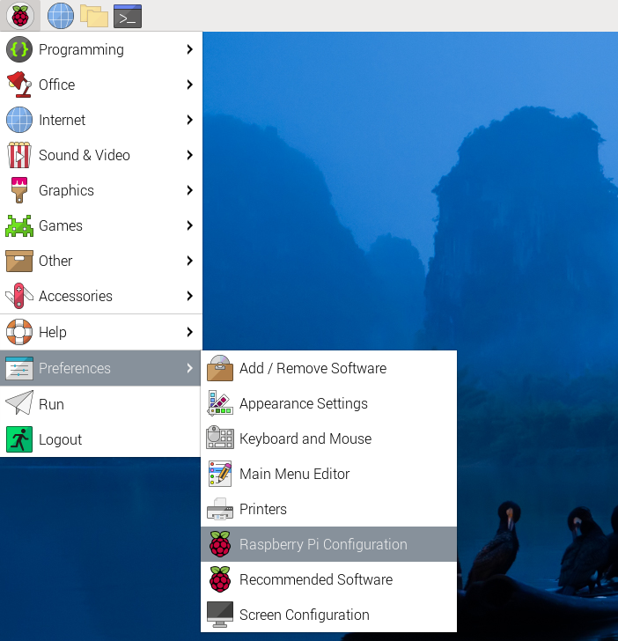Screen dimensions: 618x641
Task: Click the Screen Configuration monitor icon
Action: [x=220, y=615]
